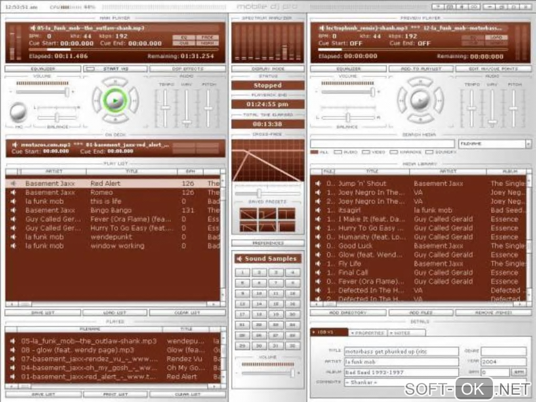Enable the KARAOKE media filter
Image resolution: width=536 pixels, height=402 pixels.
tap(394, 152)
